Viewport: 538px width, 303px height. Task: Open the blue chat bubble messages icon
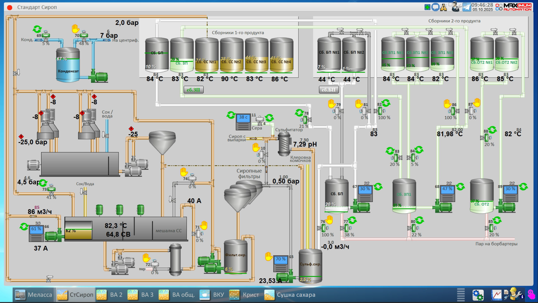(x=435, y=7)
